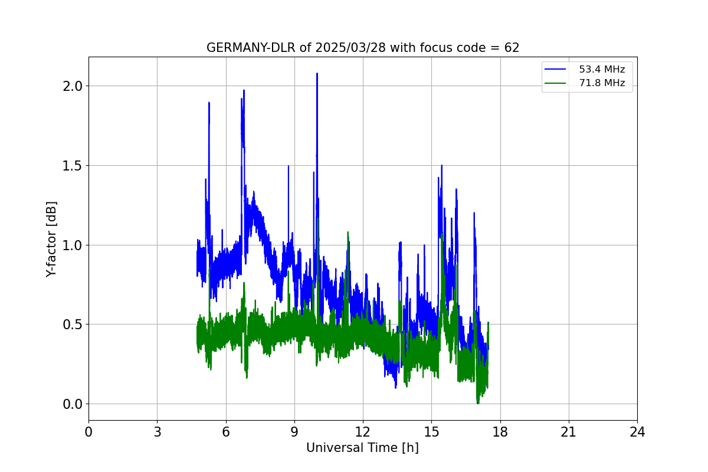Viewport: 708px width, 472px height.
Task: Click x-axis tick label 6
Action: click(225, 432)
